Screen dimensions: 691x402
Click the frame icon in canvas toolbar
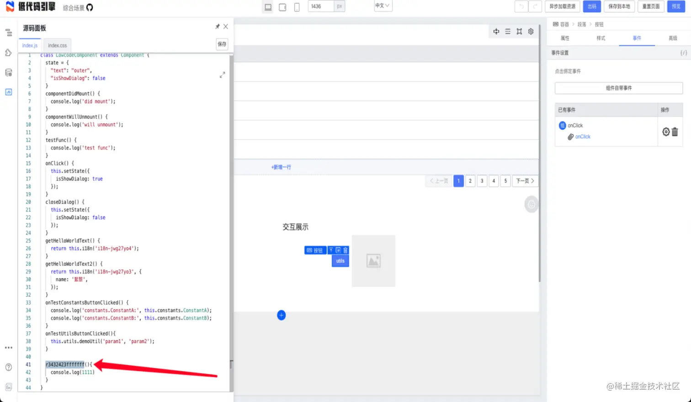point(519,32)
